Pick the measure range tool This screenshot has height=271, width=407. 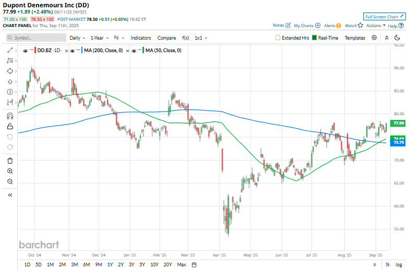click(x=10, y=103)
